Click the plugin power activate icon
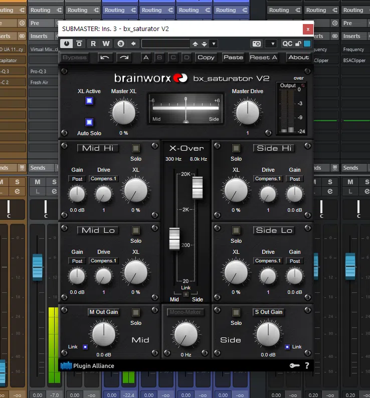The width and height of the screenshot is (370, 398). point(67,44)
